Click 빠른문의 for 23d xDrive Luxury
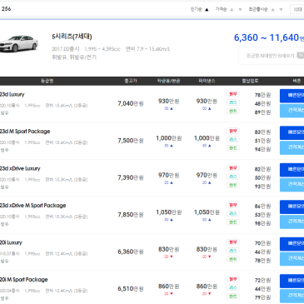304x304 pixels. 292,170
